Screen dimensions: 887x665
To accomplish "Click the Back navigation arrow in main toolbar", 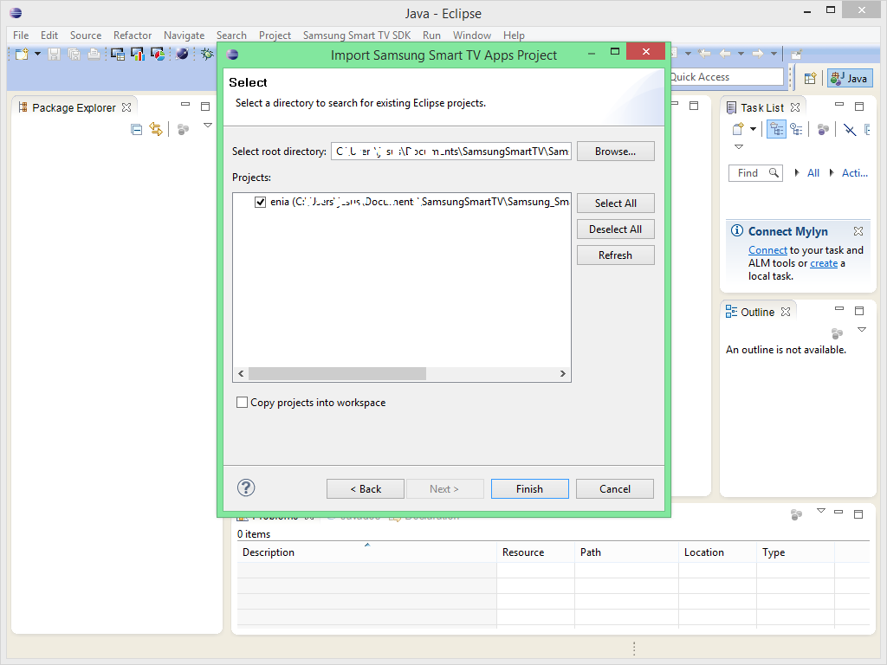I will tap(725, 54).
